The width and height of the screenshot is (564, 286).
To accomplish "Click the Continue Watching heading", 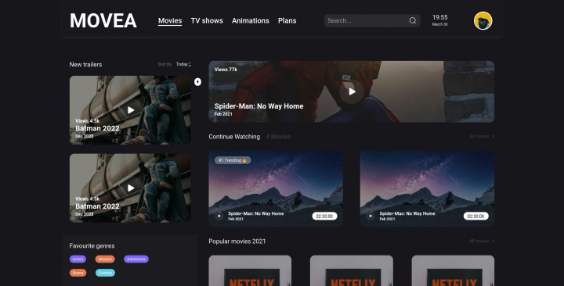I will tap(234, 137).
